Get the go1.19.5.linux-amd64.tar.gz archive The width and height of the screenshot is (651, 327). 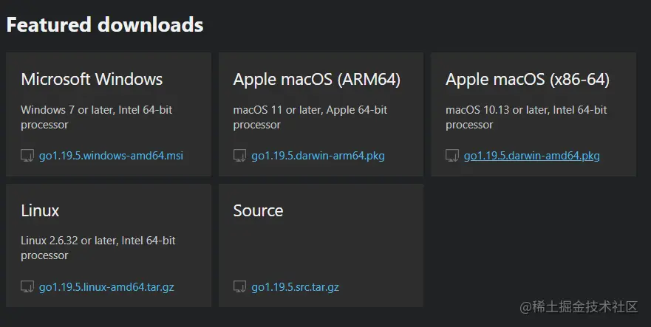[x=106, y=286]
